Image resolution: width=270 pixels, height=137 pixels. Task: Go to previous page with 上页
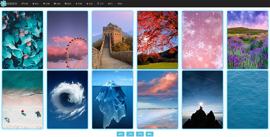[x=130, y=134]
